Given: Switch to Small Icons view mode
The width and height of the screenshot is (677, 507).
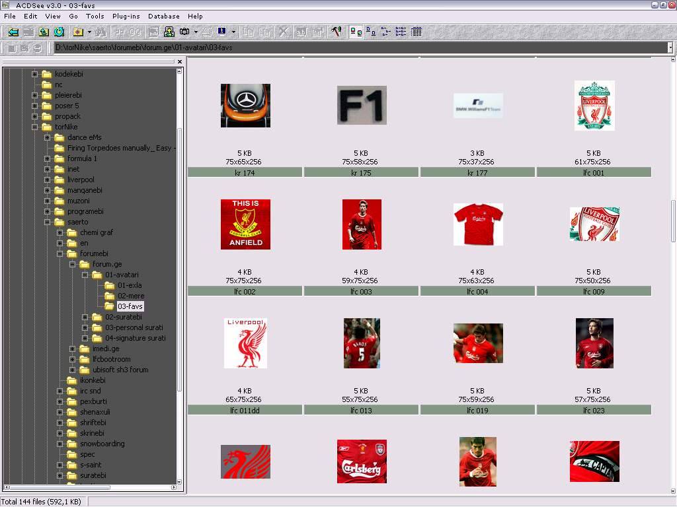Looking at the screenshot, I should pyautogui.click(x=386, y=32).
